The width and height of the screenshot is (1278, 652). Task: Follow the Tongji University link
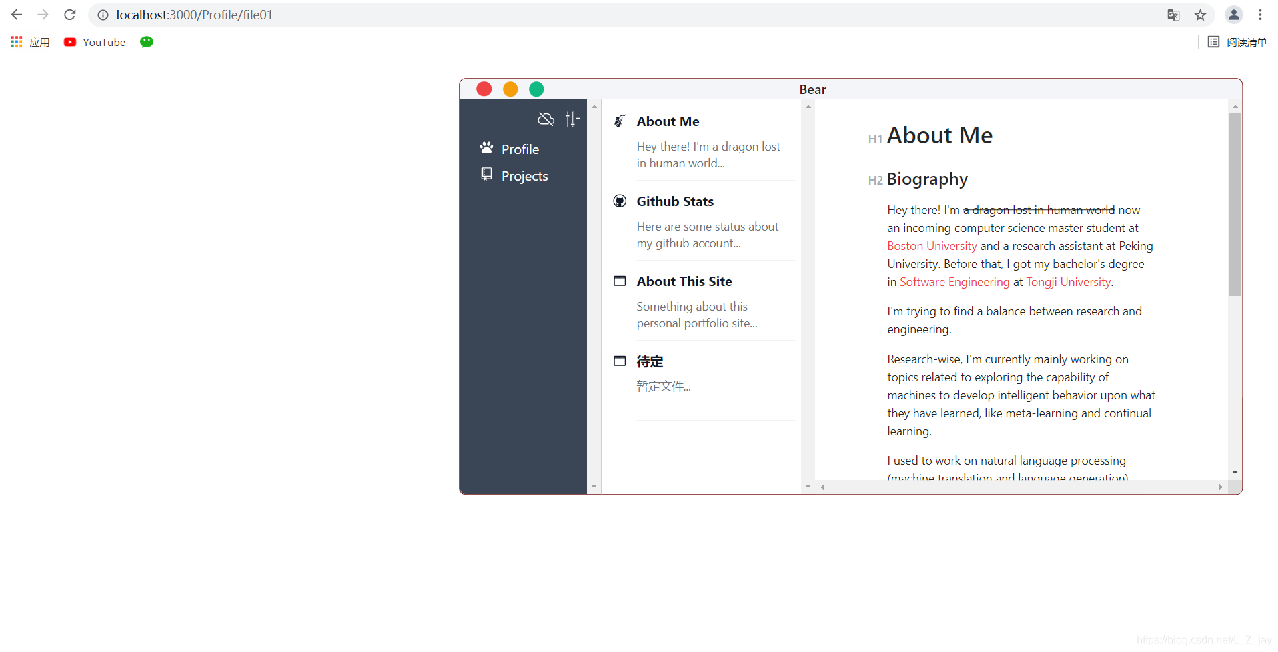(x=1068, y=282)
